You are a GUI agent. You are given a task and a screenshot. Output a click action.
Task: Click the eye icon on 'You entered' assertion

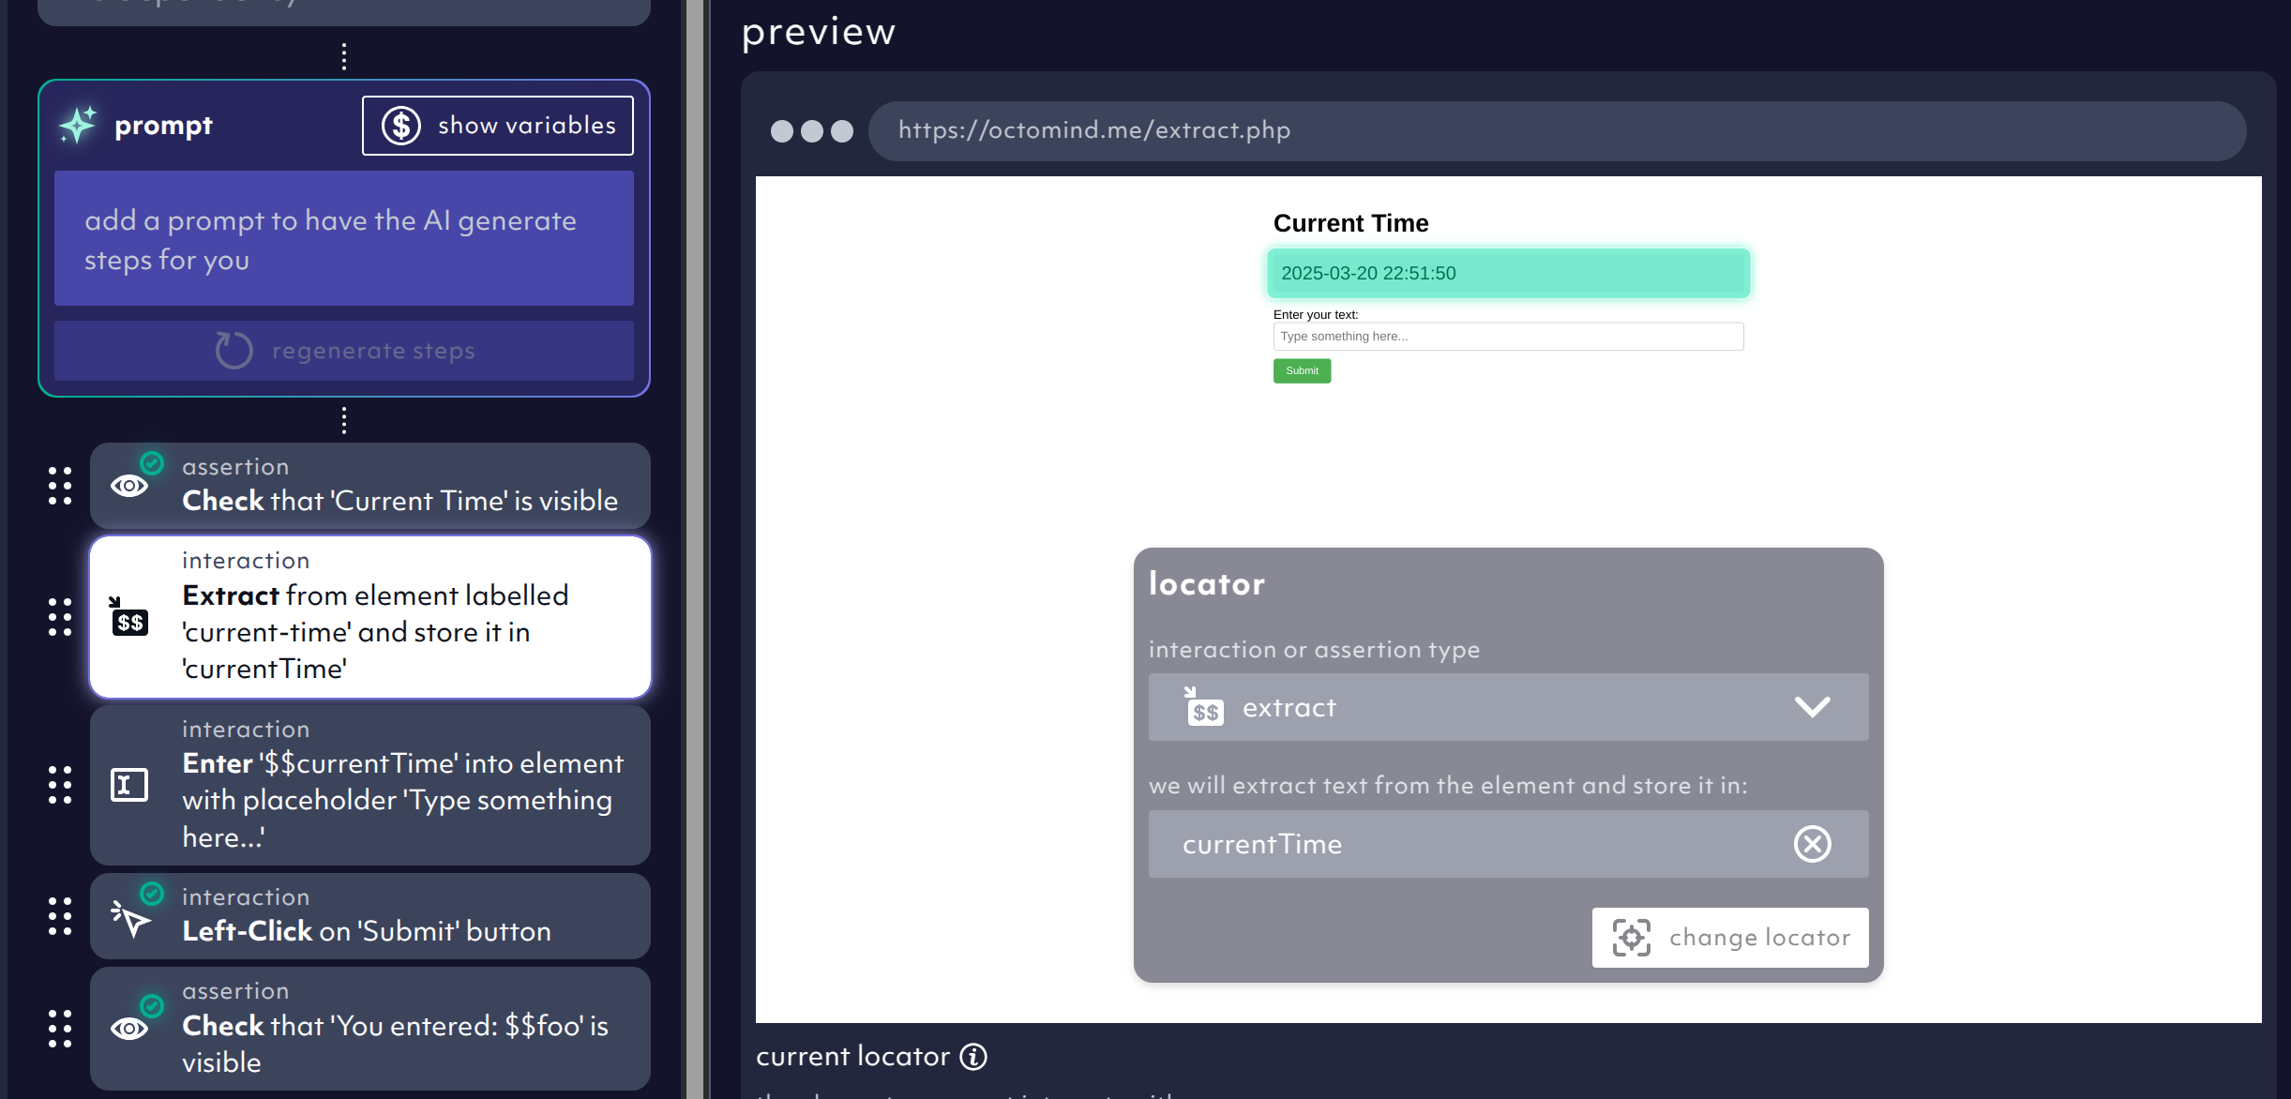[x=129, y=1029]
